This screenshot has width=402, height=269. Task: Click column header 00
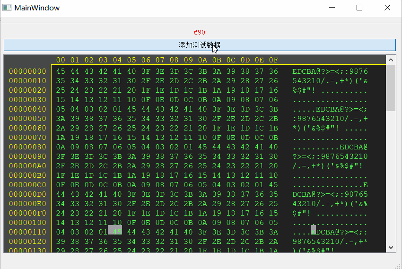coord(61,60)
